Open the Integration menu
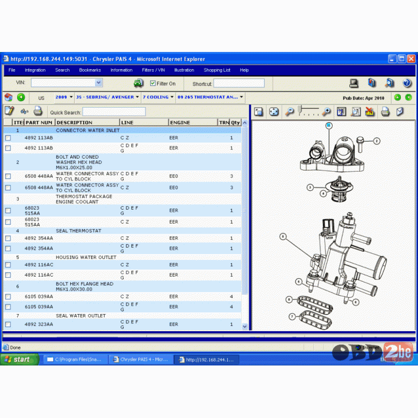 tap(35, 70)
